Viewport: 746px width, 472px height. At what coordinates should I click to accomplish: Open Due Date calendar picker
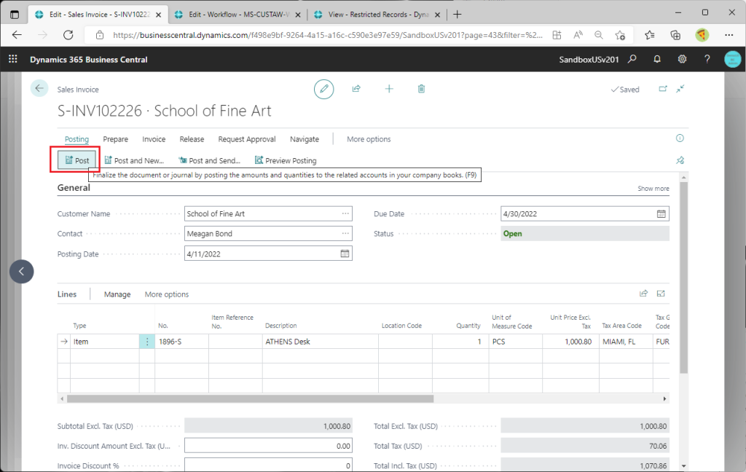click(661, 214)
